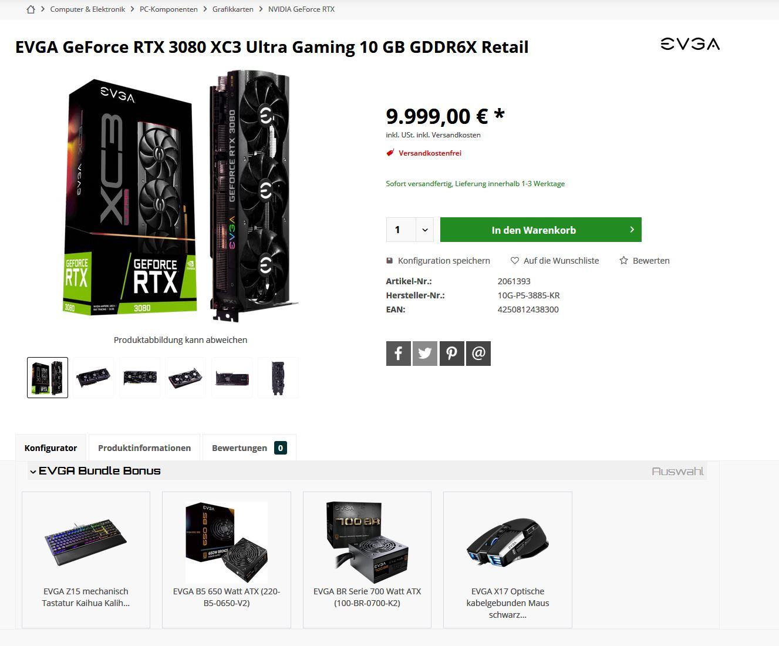Click In den Warenkorb button
The image size is (779, 646).
tap(541, 230)
